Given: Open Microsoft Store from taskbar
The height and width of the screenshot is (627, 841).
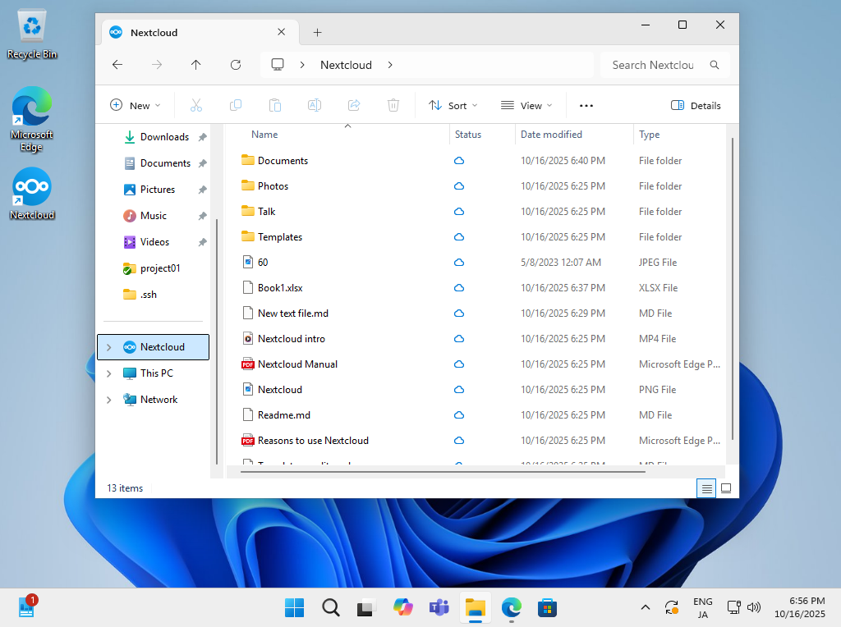Looking at the screenshot, I should tap(547, 607).
